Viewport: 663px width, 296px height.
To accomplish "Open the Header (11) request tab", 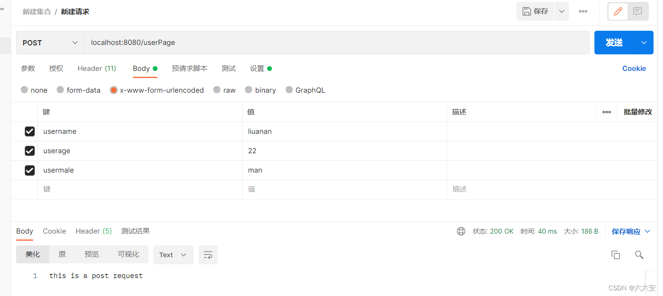I will 96,68.
